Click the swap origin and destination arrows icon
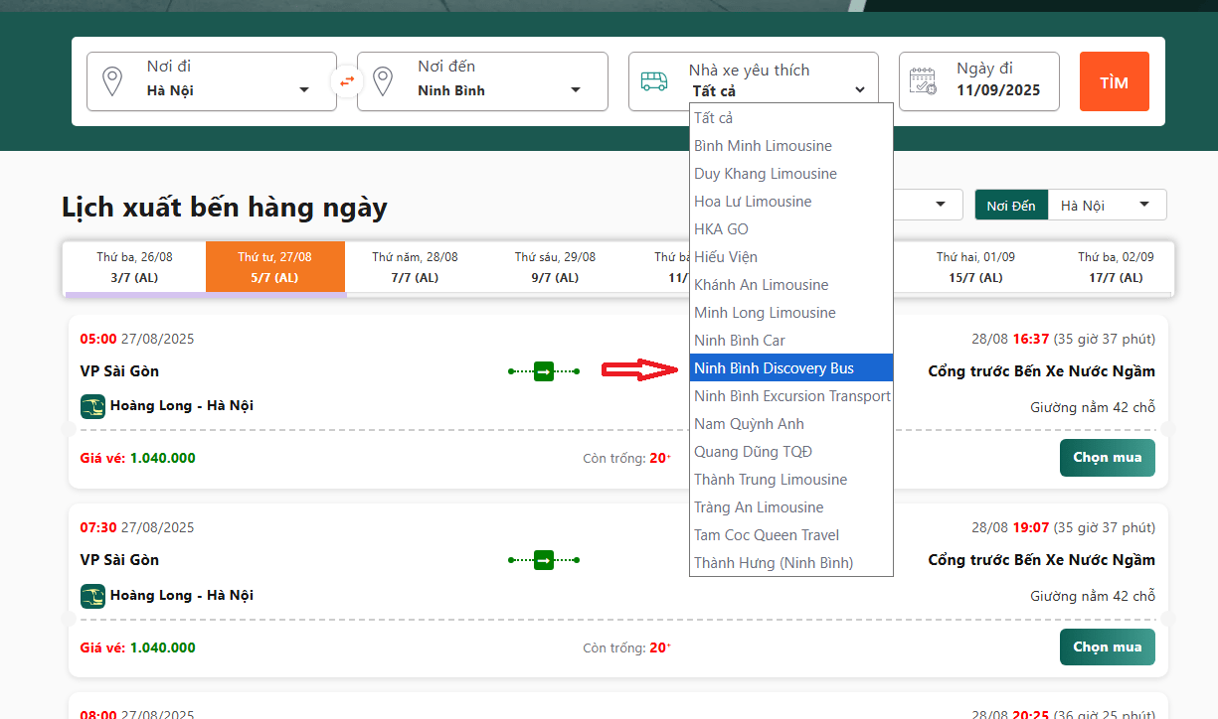The height and width of the screenshot is (719, 1218). point(346,80)
